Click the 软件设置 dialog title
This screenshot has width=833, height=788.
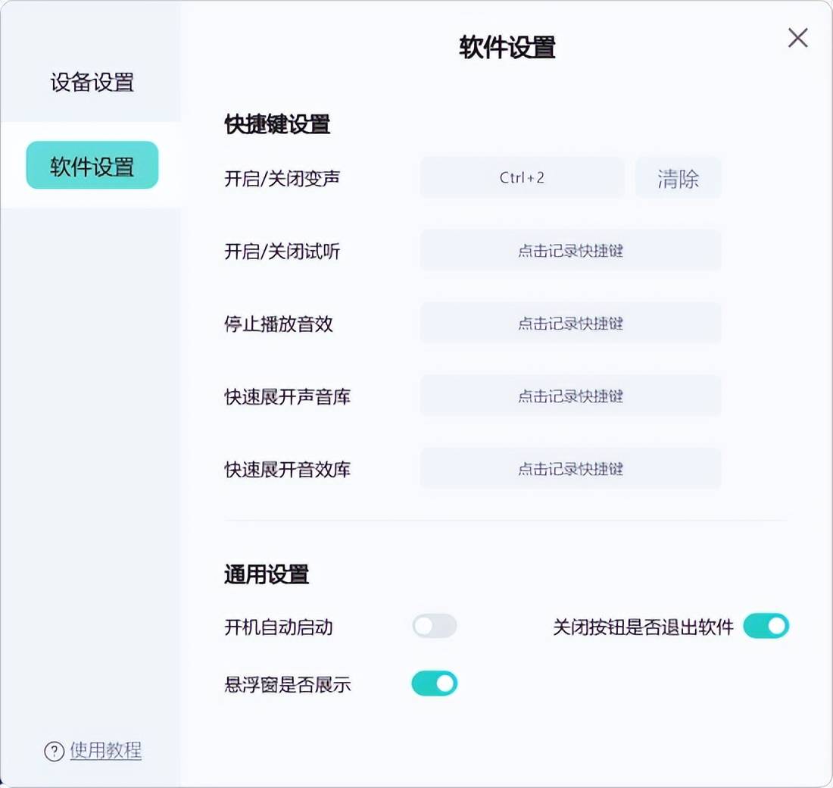coord(507,47)
